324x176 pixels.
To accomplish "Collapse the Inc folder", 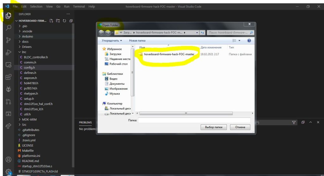I will click(x=24, y=52).
